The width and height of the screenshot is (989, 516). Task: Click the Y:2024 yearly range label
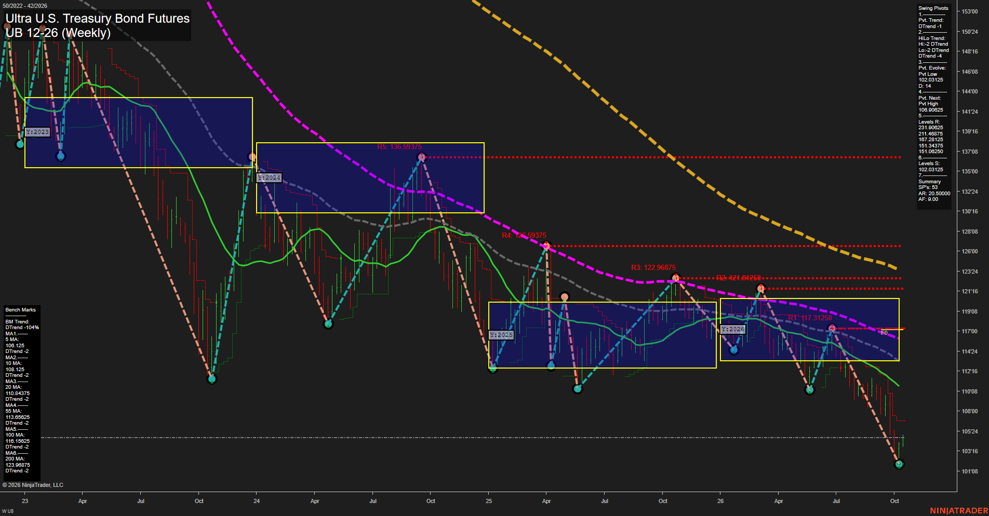coord(269,178)
